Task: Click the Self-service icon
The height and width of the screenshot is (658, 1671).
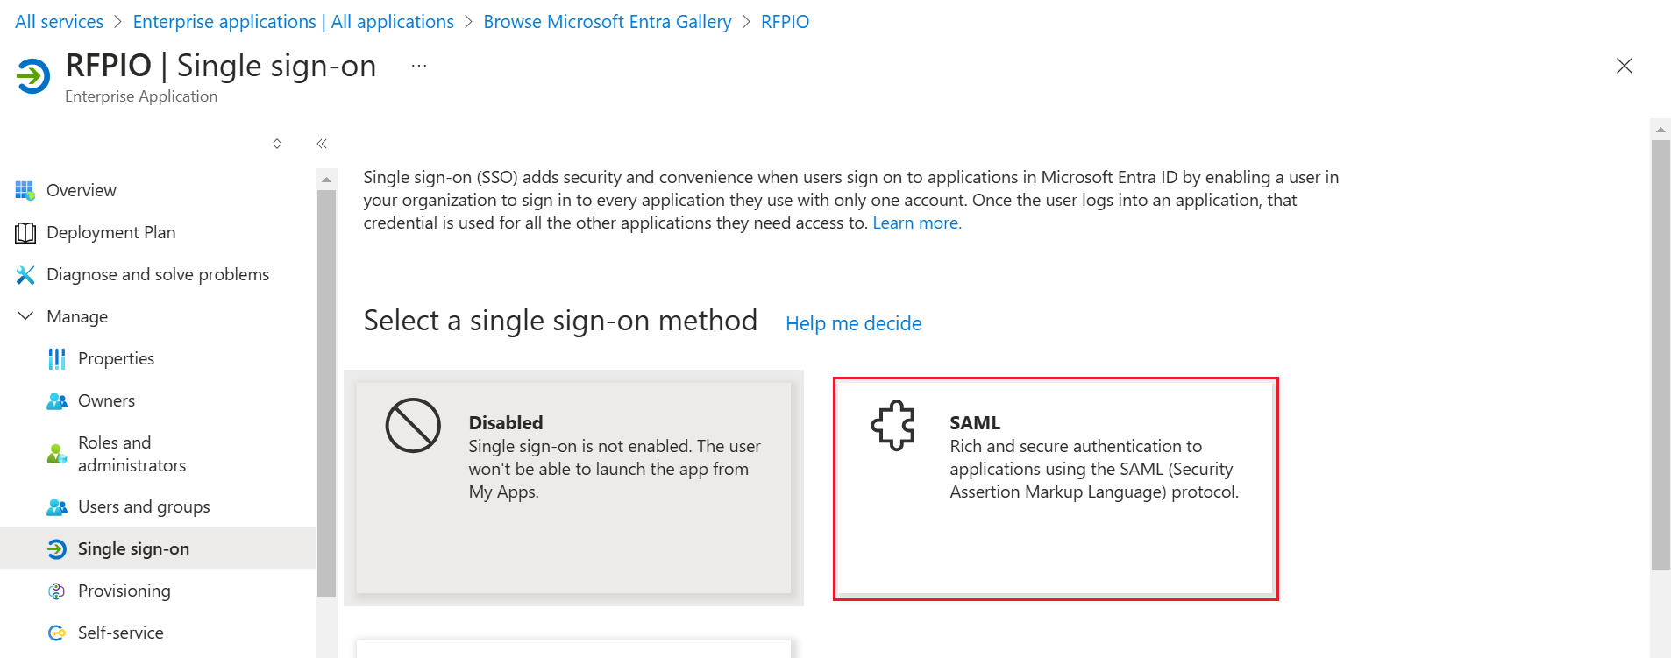Action: click(x=57, y=633)
